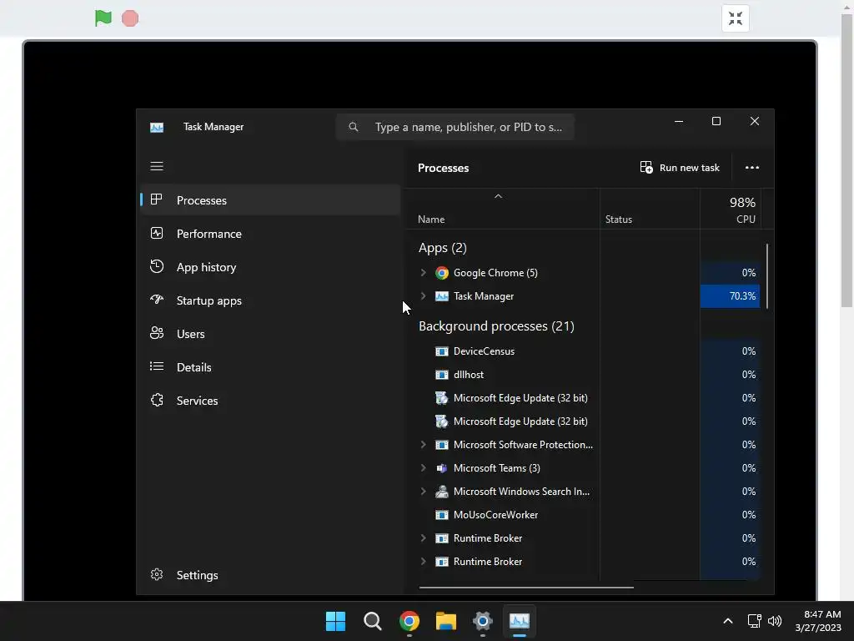The image size is (854, 641).
Task: Click the Task Manager taskbar icon
Action: click(x=520, y=621)
